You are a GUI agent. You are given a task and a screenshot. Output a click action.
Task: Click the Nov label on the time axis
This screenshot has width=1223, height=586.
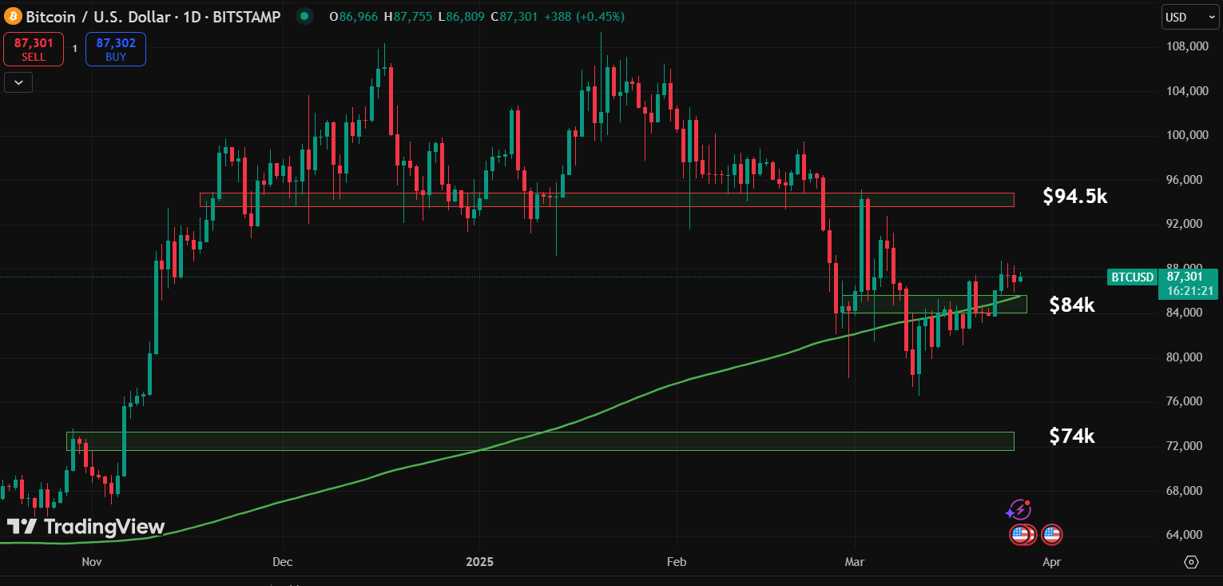(92, 562)
